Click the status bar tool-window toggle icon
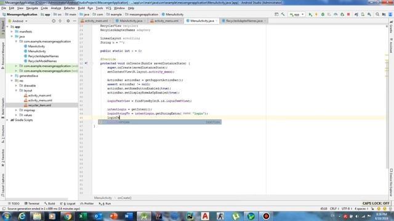This screenshot has width=394, height=221. click(4, 209)
